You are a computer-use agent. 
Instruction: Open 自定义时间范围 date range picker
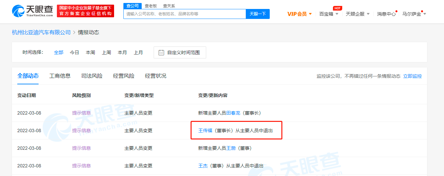click(180, 52)
